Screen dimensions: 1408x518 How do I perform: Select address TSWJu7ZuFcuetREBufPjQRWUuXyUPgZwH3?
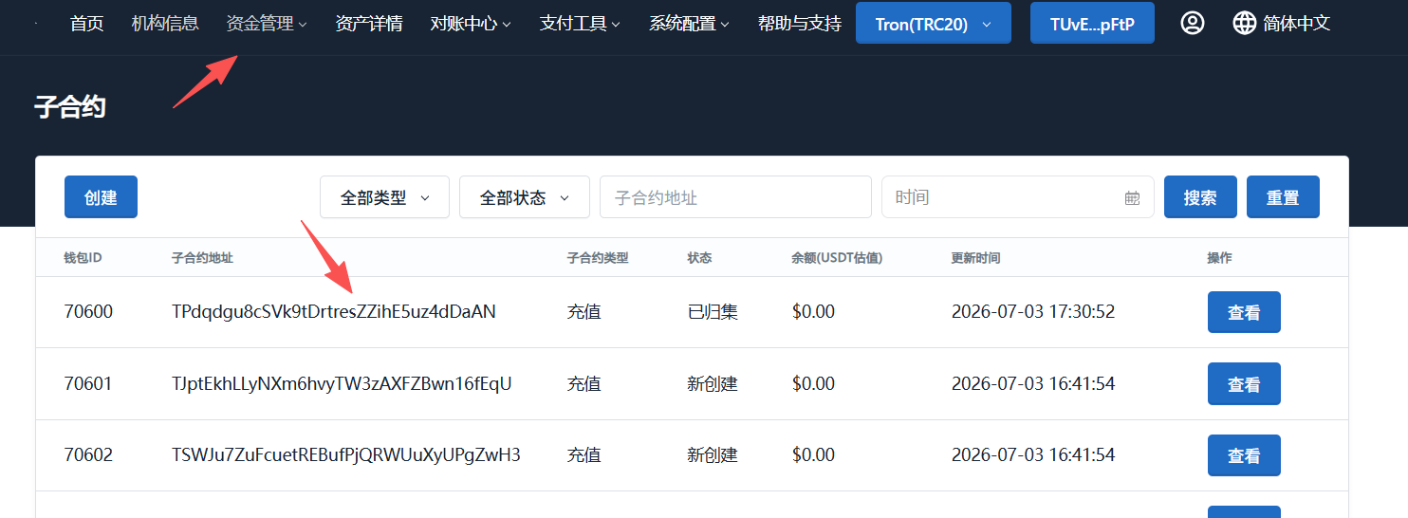(x=346, y=454)
